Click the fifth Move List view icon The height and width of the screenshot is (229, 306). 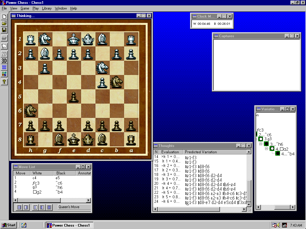coord(49,207)
